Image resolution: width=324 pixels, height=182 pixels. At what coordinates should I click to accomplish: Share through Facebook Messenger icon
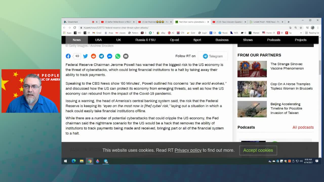(110, 56)
